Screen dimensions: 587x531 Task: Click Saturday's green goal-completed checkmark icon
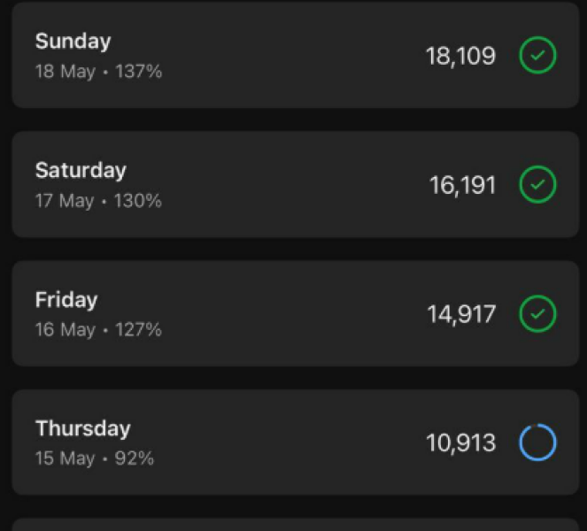pos(537,185)
